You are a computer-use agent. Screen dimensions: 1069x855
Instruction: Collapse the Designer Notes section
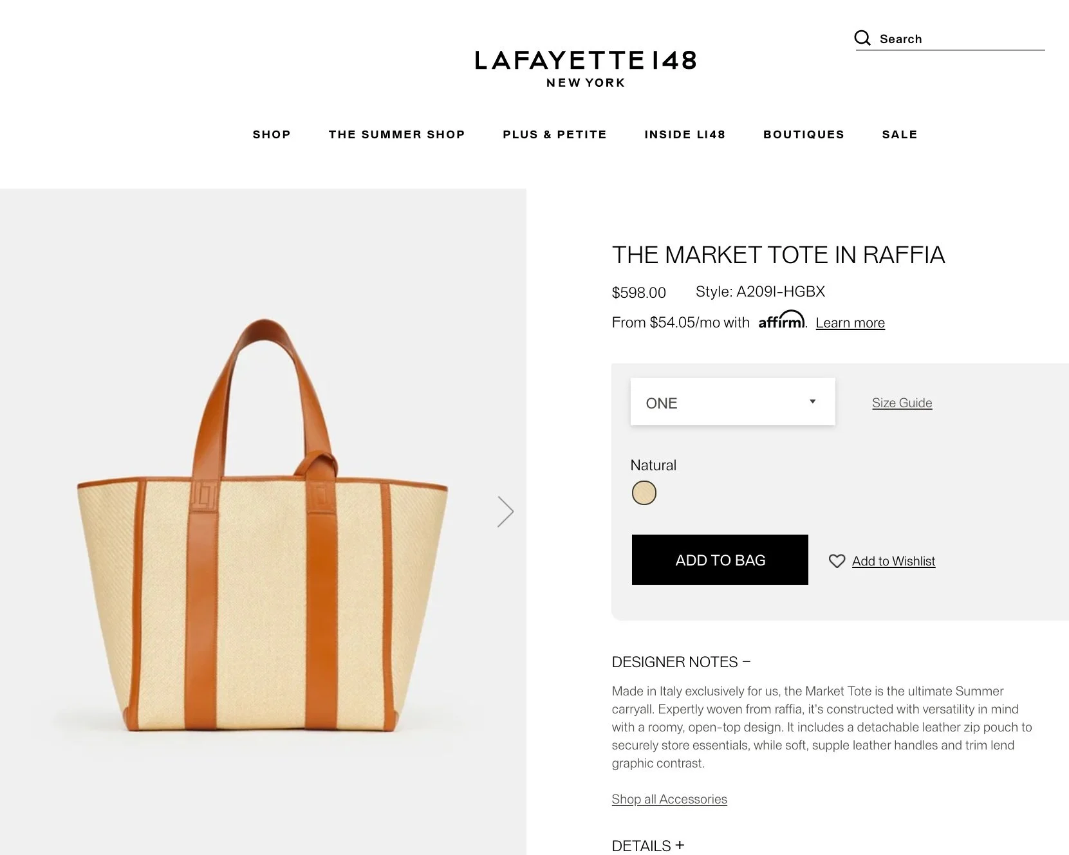[x=681, y=662]
